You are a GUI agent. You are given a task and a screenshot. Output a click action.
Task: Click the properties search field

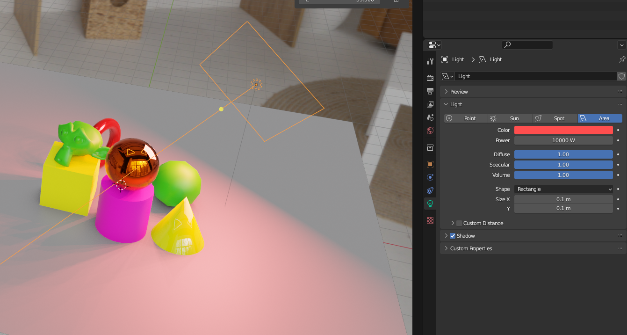click(x=527, y=45)
